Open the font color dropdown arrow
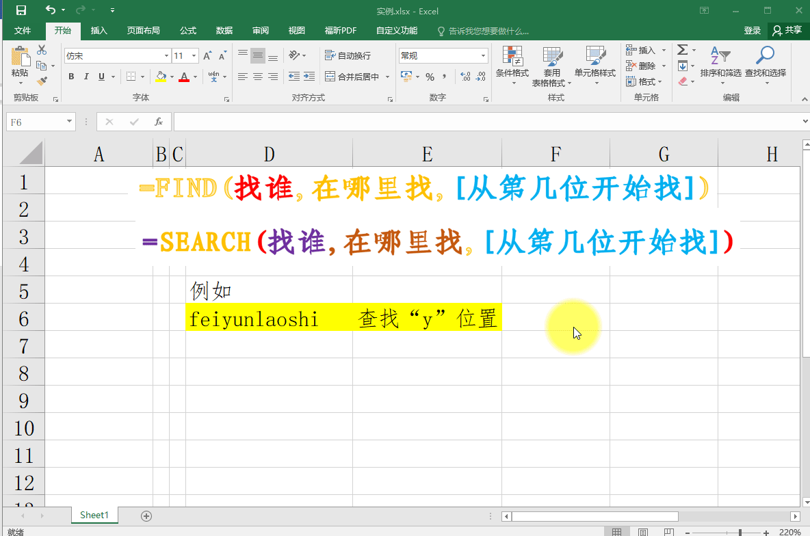Viewport: 810px width, 536px height. (x=195, y=77)
